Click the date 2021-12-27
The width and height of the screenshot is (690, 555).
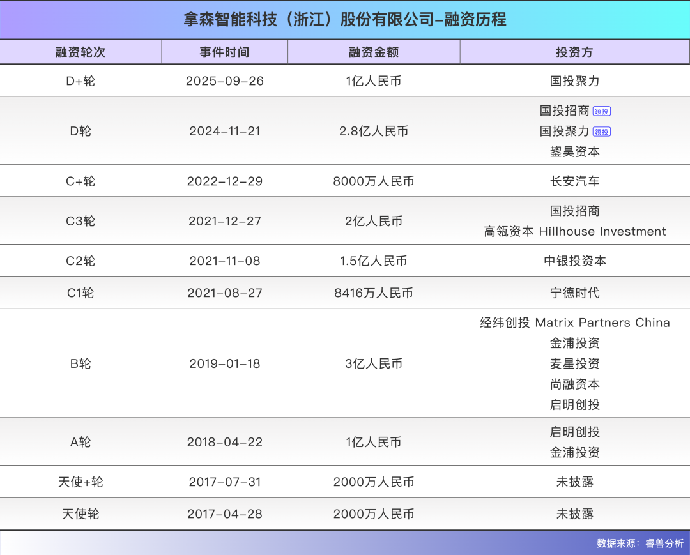tap(224, 221)
